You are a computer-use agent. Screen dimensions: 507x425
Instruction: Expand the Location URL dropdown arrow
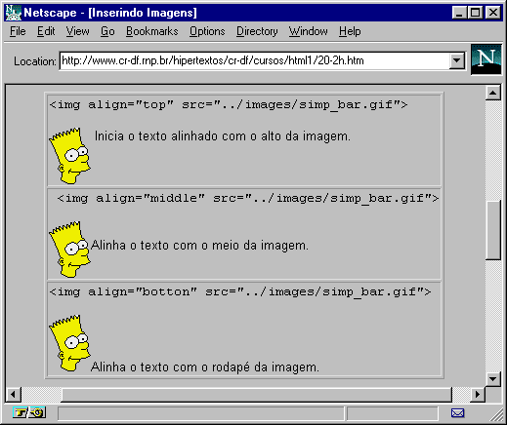[x=456, y=60]
